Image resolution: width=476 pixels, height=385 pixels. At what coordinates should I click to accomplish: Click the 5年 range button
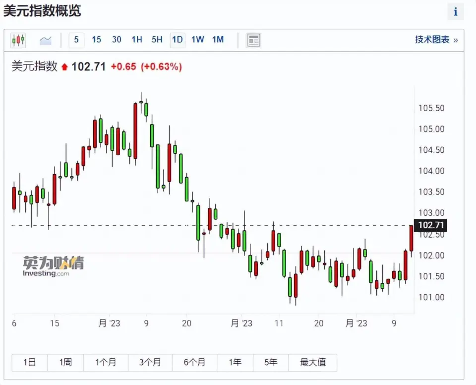coord(271,363)
